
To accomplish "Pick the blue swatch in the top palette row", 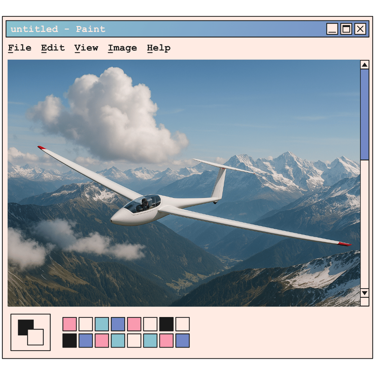I will [118, 324].
